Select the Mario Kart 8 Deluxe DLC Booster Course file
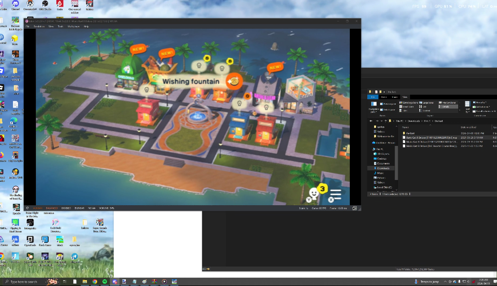Viewport: 497px width, 286px height. pos(432,146)
